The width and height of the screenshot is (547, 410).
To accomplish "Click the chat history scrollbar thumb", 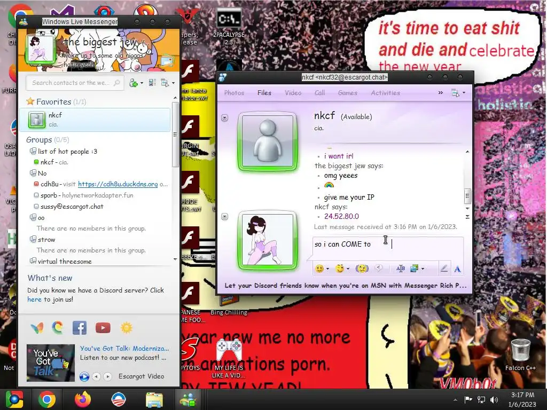I will click(467, 196).
